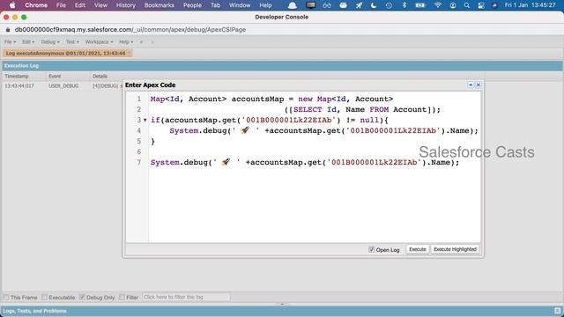Open the Developer Console Debug dropdown

50,42
